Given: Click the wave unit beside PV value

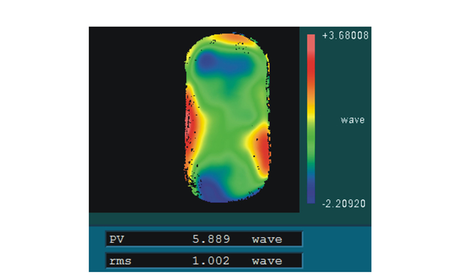Looking at the screenshot, I should click(x=267, y=240).
